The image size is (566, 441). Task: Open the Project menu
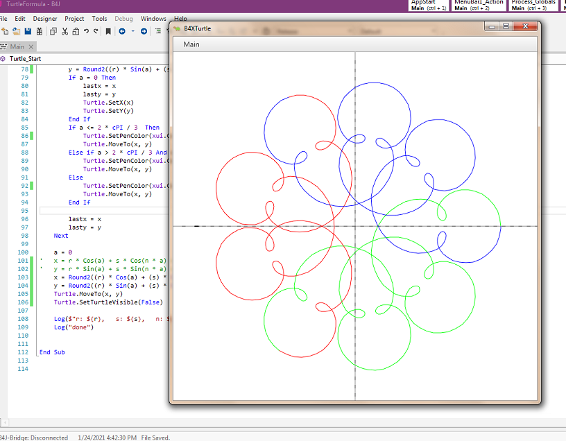pyautogui.click(x=74, y=19)
